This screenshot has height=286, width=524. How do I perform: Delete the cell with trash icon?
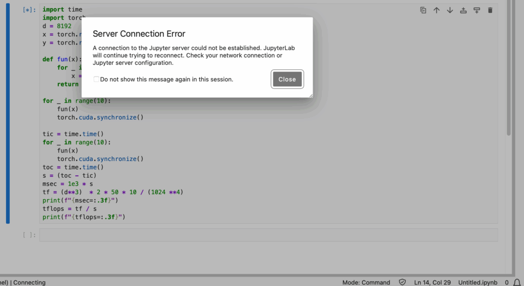click(x=490, y=10)
